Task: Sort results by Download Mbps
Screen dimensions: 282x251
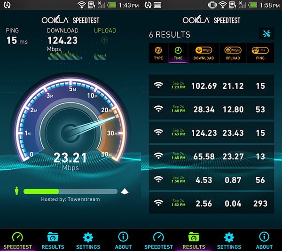Action: tap(204, 53)
